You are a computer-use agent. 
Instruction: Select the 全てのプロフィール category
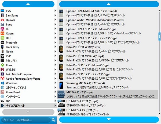[28, 106]
